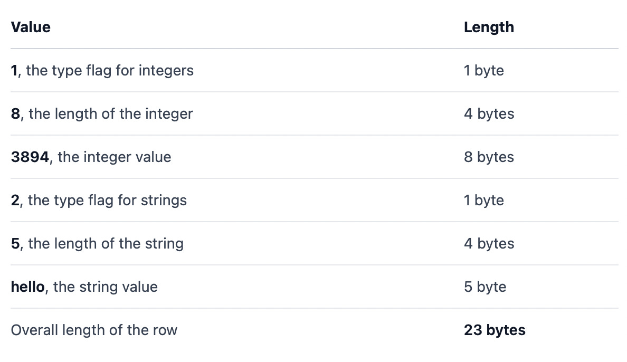Click 'the length of the integer' text

pos(111,113)
